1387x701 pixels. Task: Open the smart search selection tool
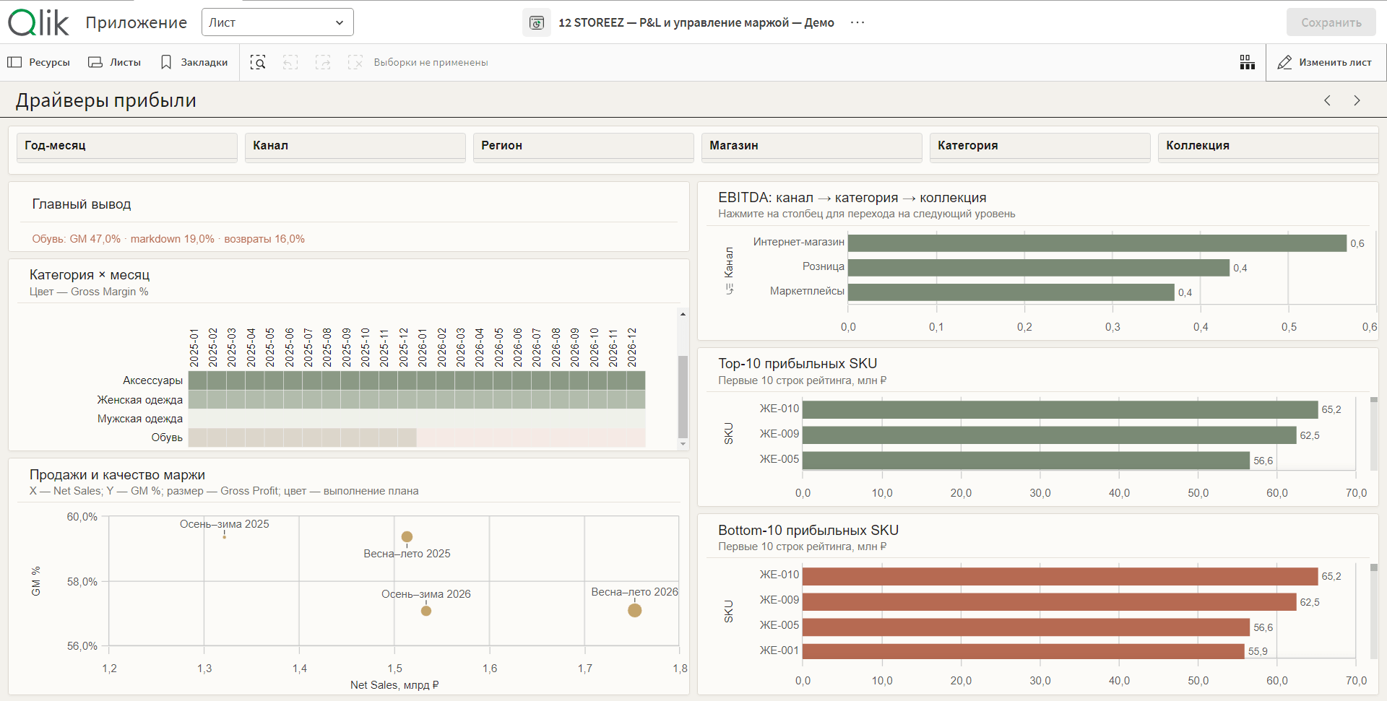coord(258,63)
